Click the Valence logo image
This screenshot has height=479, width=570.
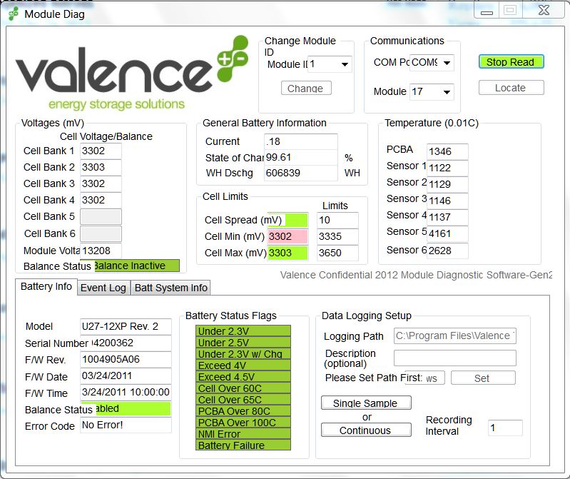click(x=131, y=73)
